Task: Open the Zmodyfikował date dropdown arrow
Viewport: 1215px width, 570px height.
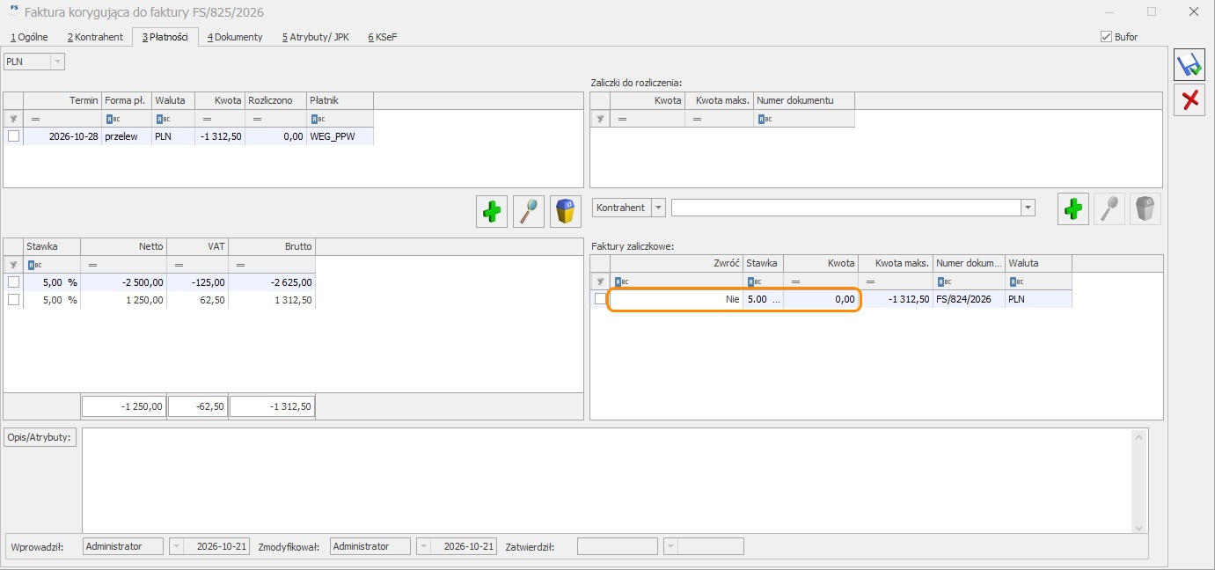Action: point(423,546)
